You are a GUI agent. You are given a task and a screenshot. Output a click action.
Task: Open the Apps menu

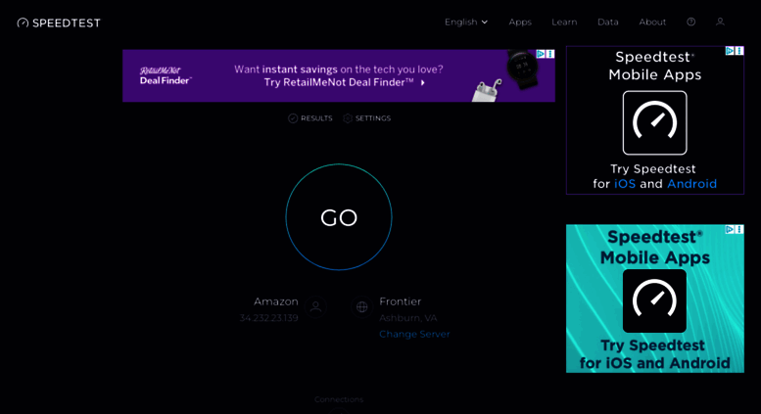point(520,22)
